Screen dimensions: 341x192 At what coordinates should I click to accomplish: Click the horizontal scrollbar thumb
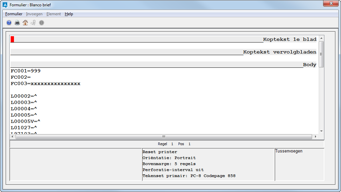click(x=164, y=137)
